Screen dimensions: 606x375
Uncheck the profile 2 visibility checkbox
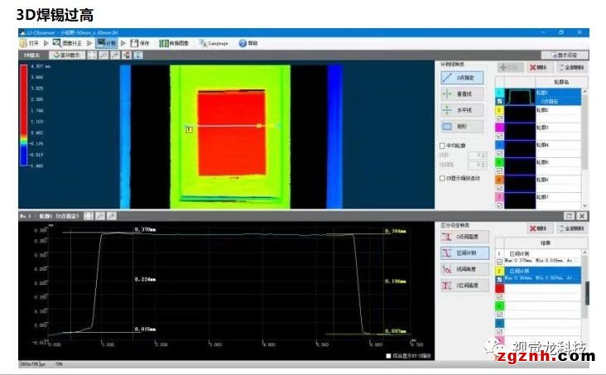tap(499, 118)
